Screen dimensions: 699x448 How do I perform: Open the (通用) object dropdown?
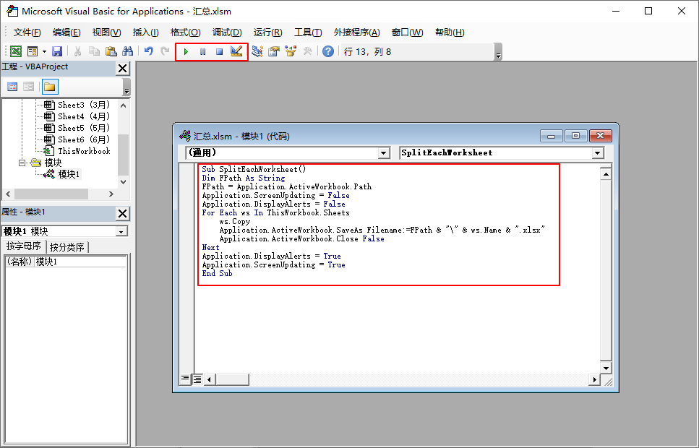tap(383, 153)
